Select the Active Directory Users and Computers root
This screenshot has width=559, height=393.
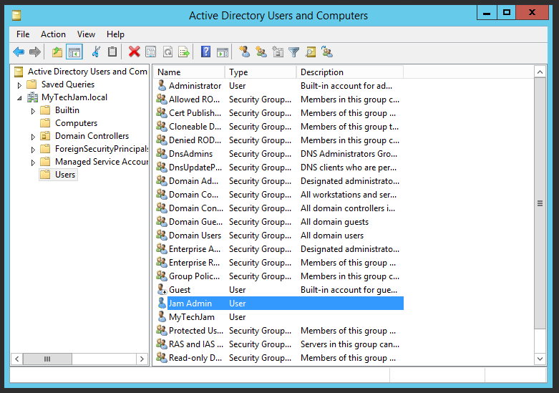click(x=87, y=72)
